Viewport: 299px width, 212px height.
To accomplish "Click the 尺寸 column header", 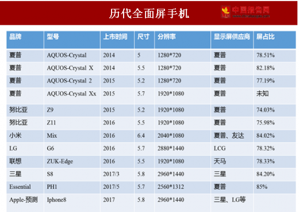I will pyautogui.click(x=144, y=40).
